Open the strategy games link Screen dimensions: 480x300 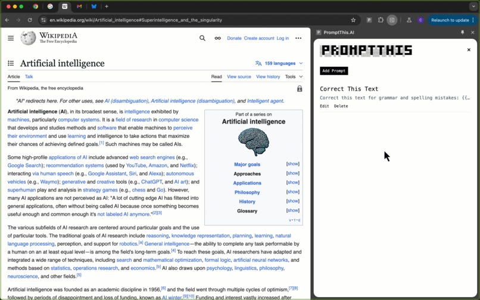click(x=101, y=190)
